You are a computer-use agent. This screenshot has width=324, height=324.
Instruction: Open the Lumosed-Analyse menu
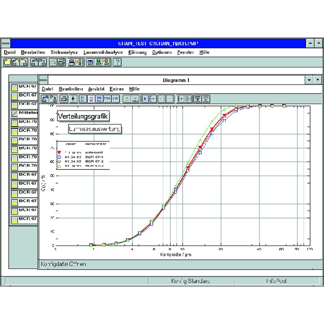(x=103, y=52)
